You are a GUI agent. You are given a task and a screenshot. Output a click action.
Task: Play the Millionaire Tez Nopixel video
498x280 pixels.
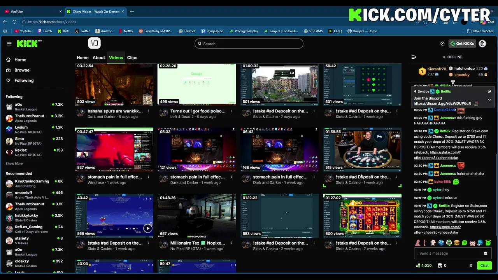click(x=196, y=215)
